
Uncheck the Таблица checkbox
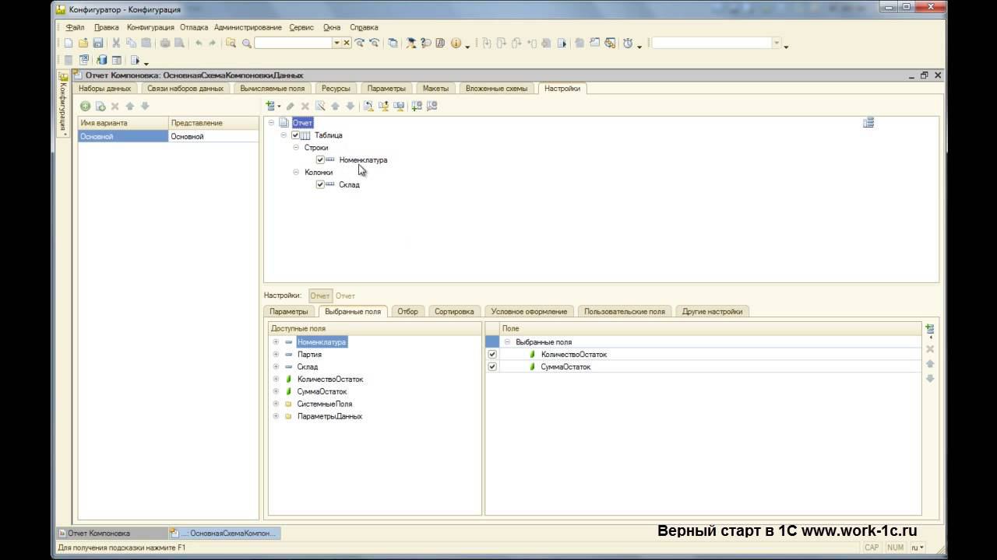(x=295, y=135)
